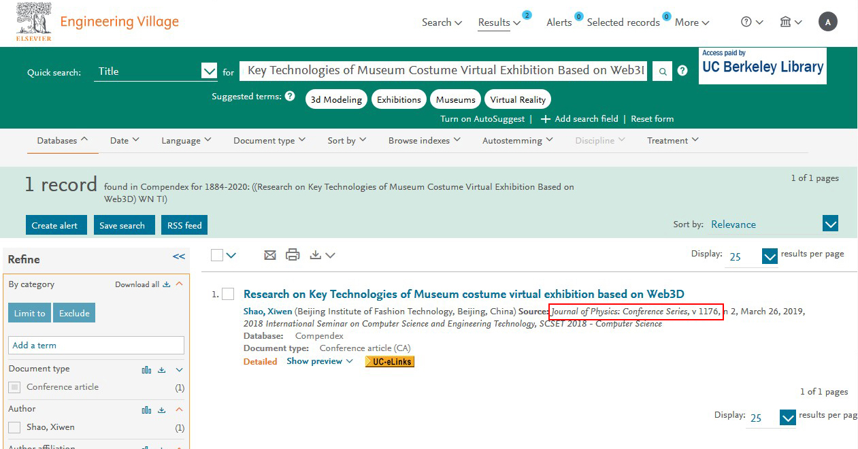Click the download icon in the results toolbar
This screenshot has width=858, height=449.
click(315, 255)
